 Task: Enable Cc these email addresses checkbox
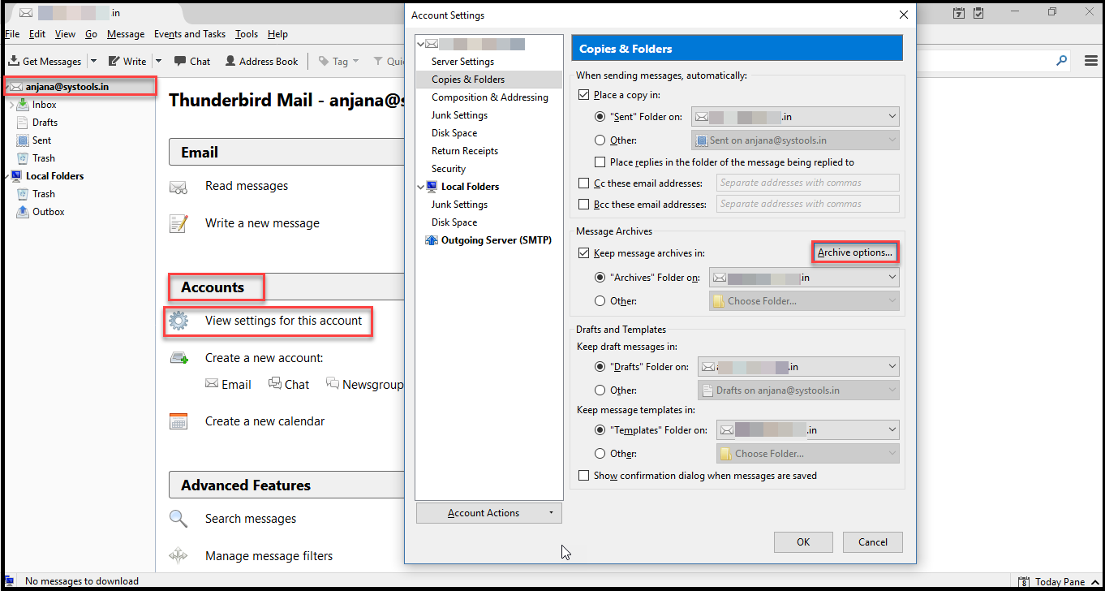coord(583,183)
